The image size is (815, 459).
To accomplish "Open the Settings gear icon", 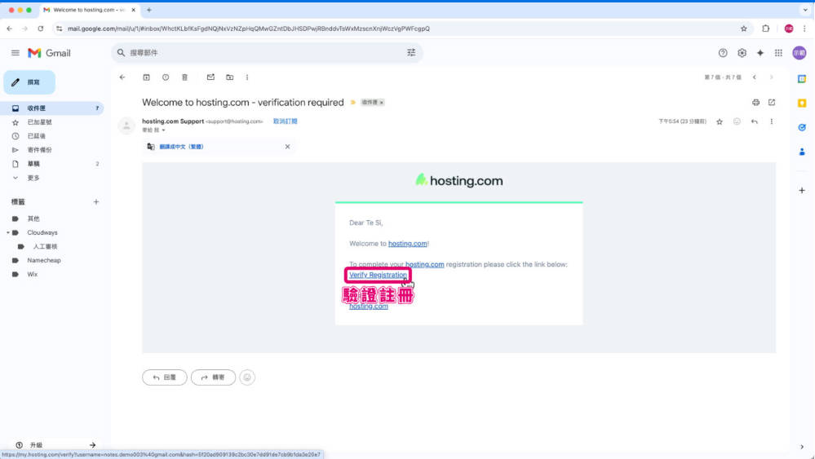I will point(742,53).
